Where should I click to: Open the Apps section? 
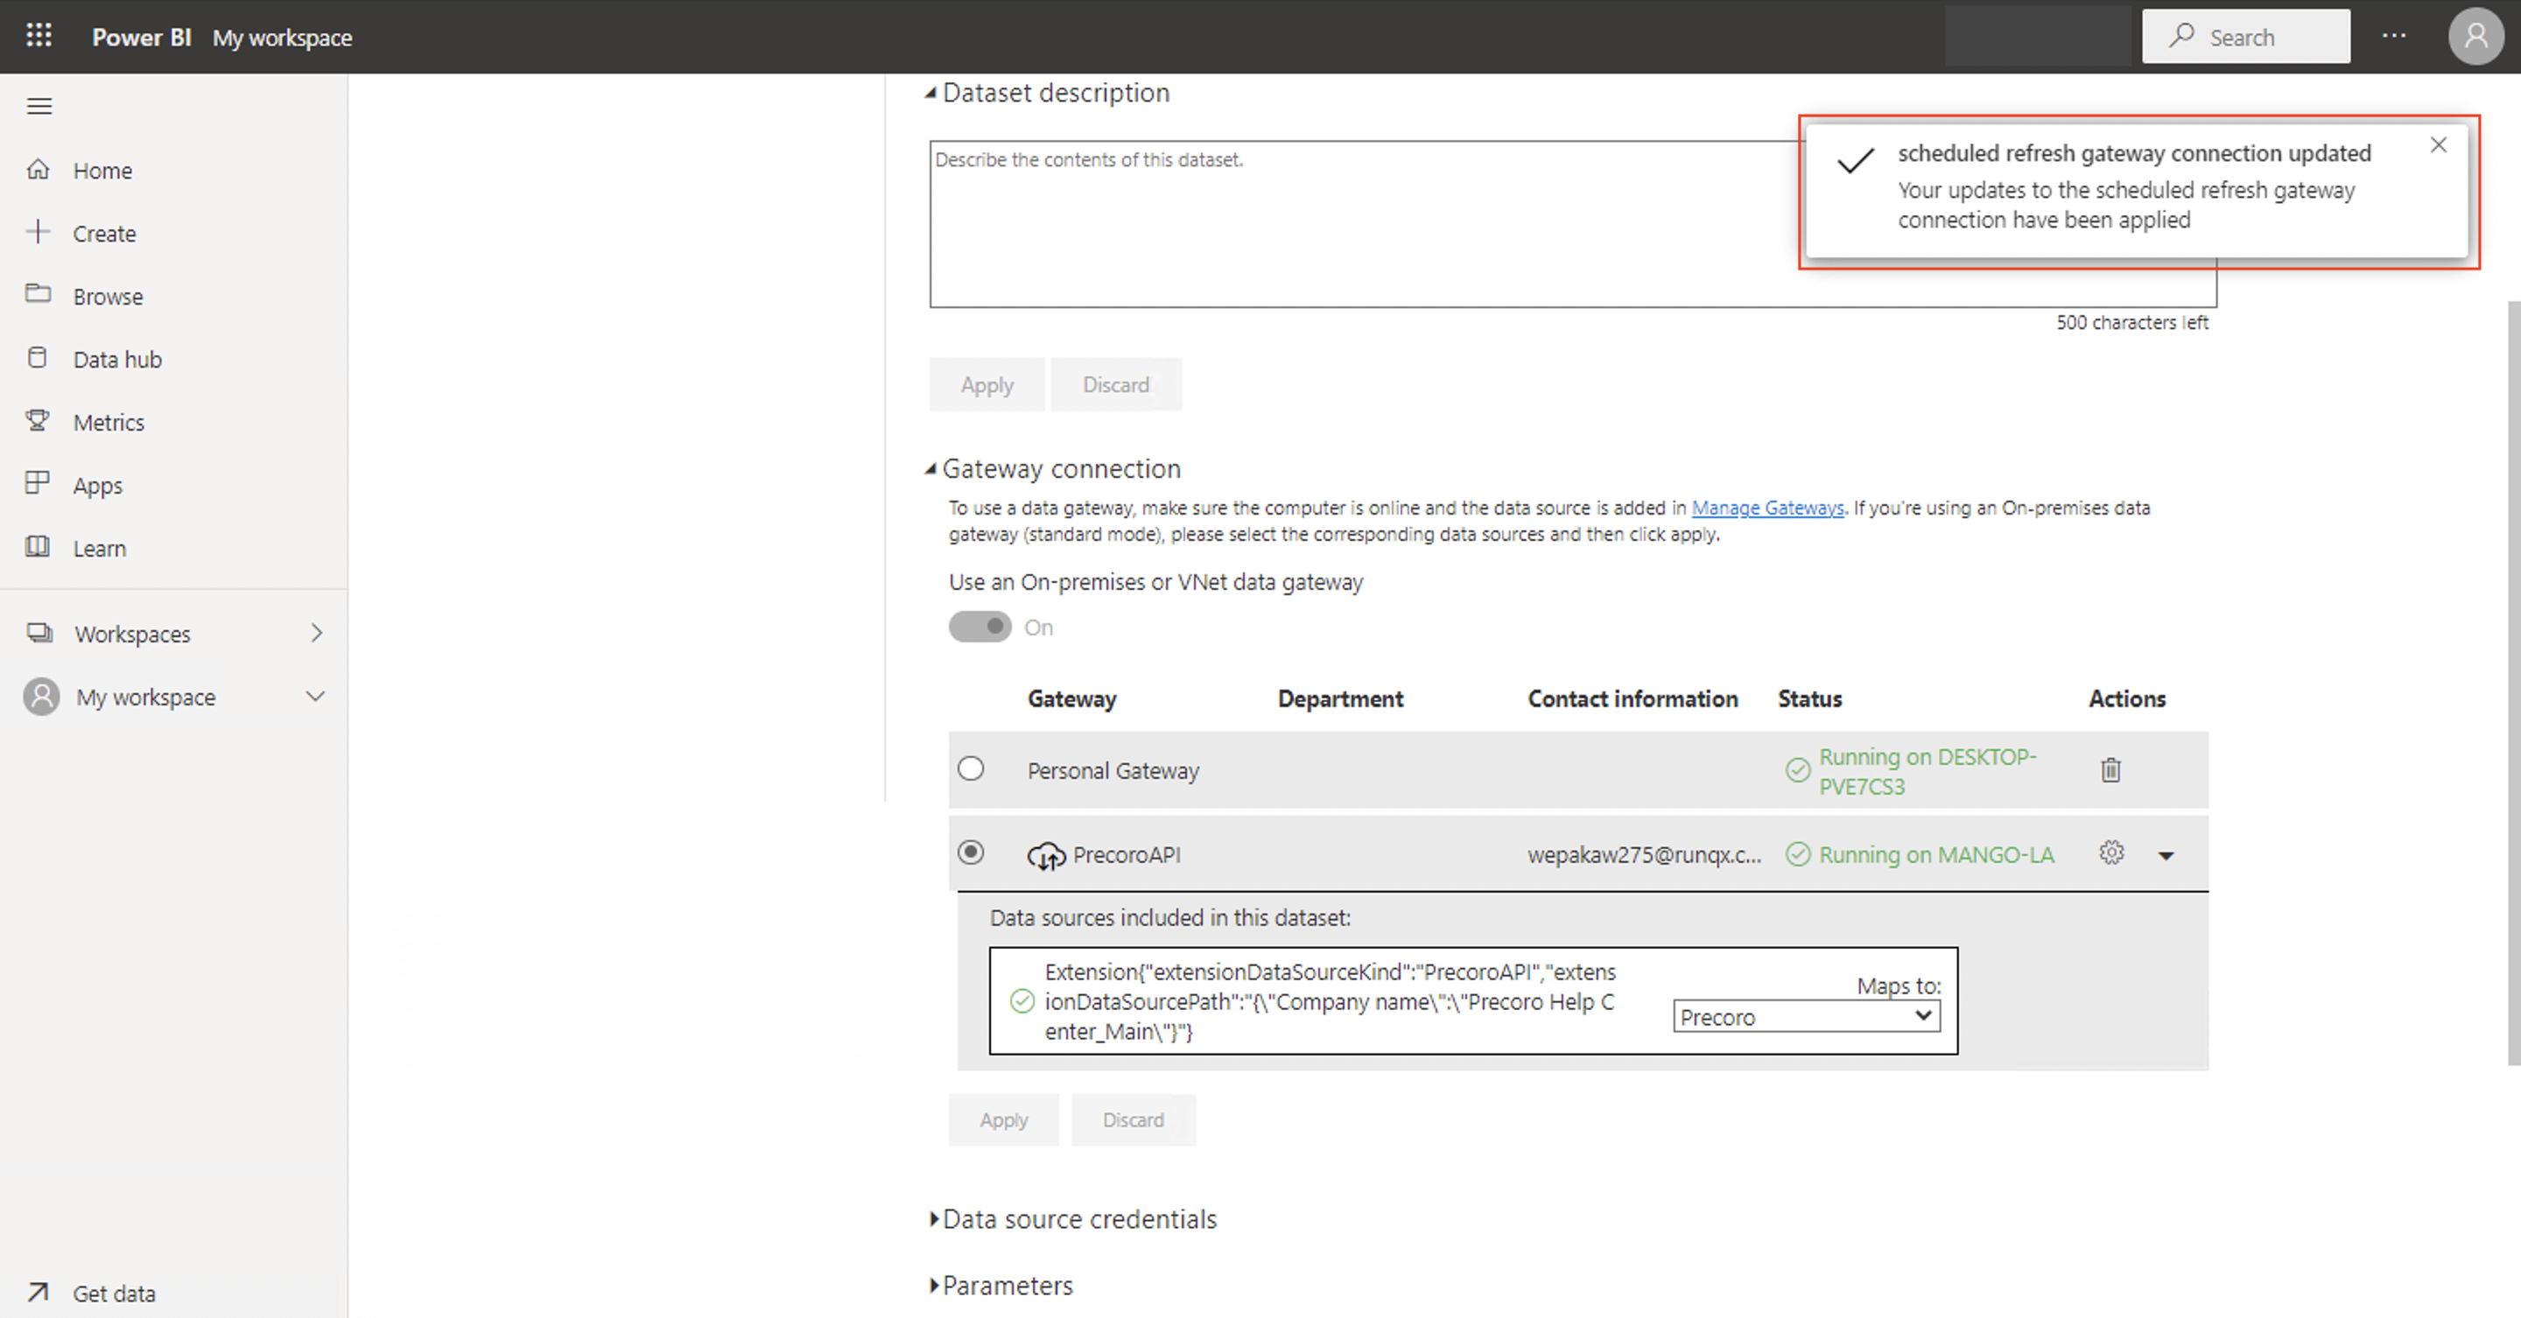click(x=98, y=484)
